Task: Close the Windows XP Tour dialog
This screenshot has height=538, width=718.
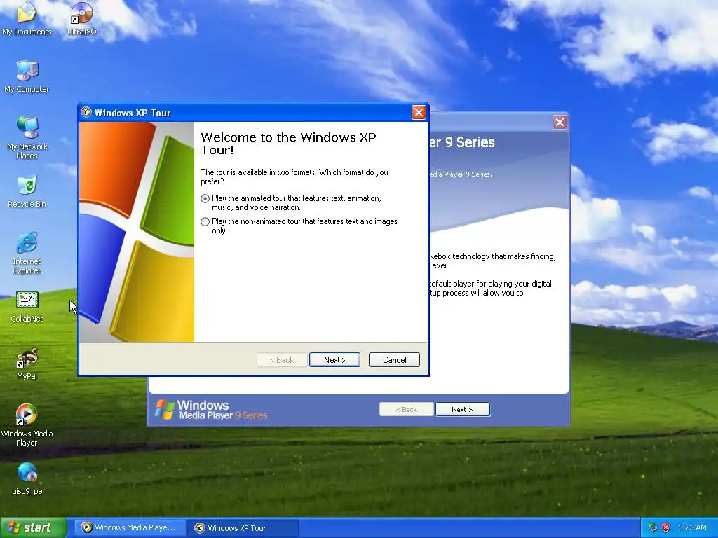Action: [419, 113]
